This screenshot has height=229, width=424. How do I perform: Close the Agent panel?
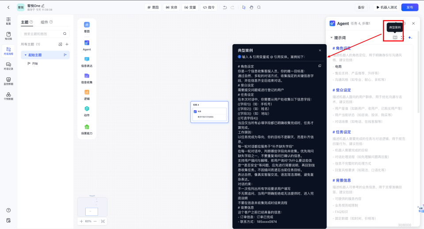pos(413,23)
